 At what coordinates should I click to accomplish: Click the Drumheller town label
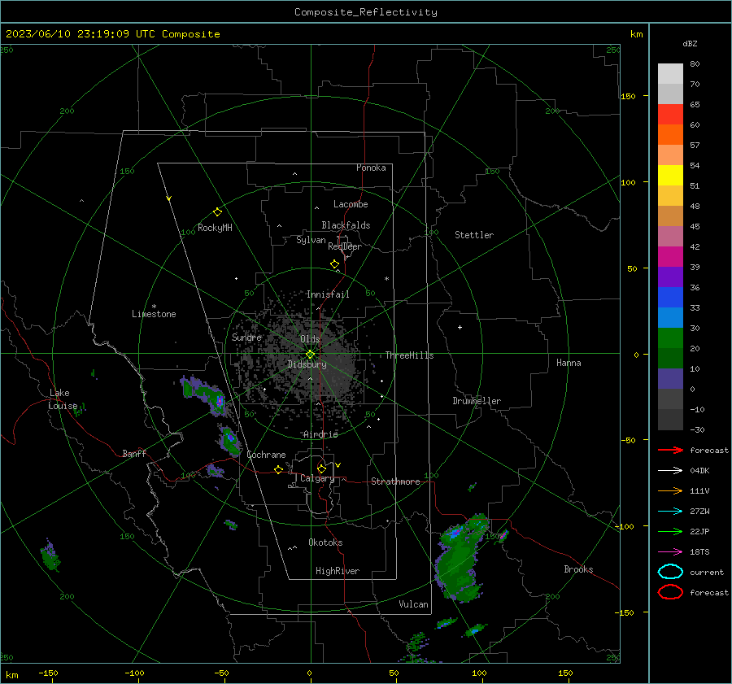coord(477,401)
